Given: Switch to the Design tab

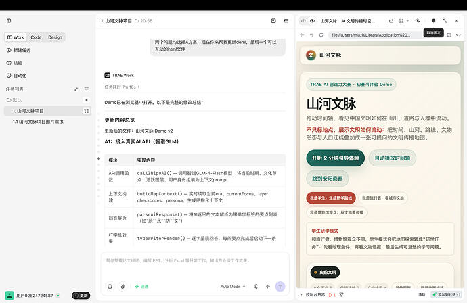Looking at the screenshot, I should pos(55,37).
